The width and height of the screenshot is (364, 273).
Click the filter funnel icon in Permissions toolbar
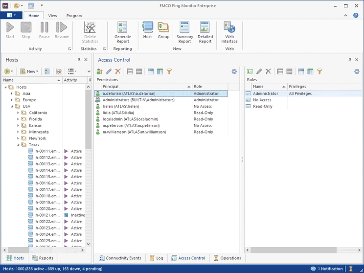pos(169,71)
